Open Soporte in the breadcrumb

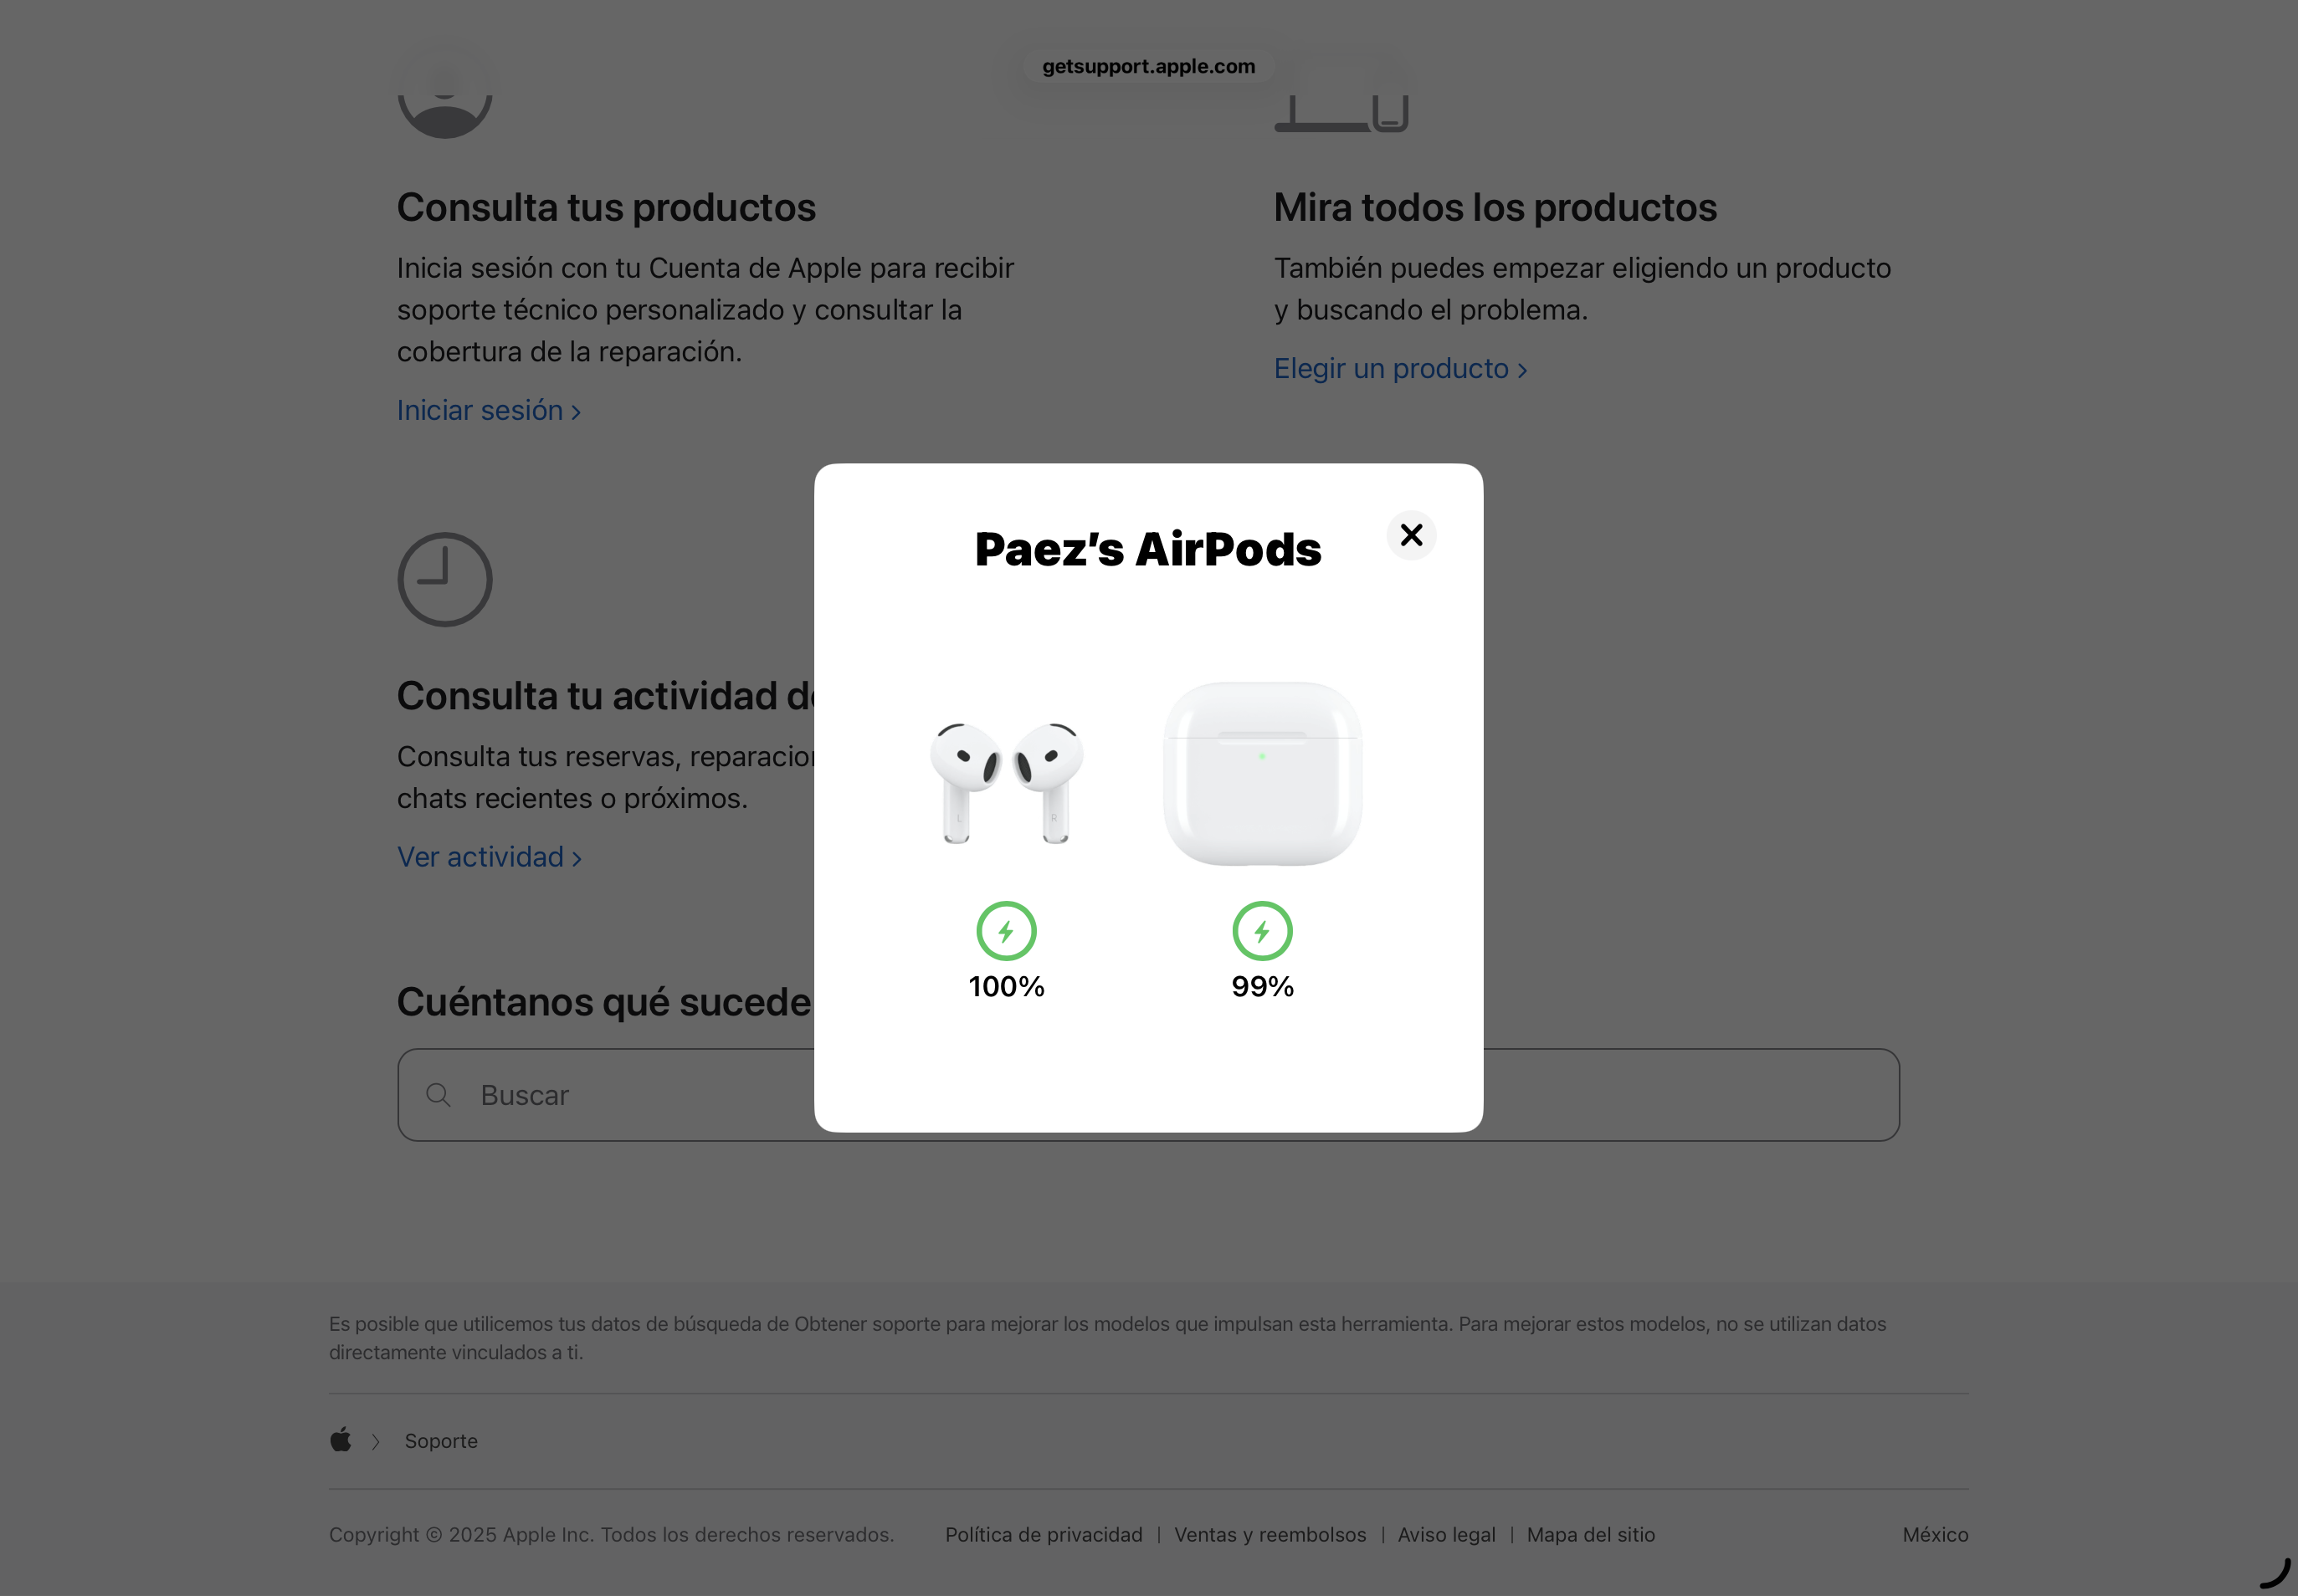click(x=441, y=1441)
